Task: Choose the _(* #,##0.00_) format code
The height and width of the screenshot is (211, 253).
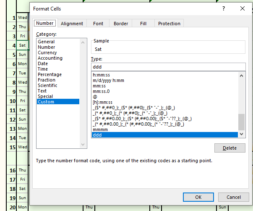Action: coord(165,124)
